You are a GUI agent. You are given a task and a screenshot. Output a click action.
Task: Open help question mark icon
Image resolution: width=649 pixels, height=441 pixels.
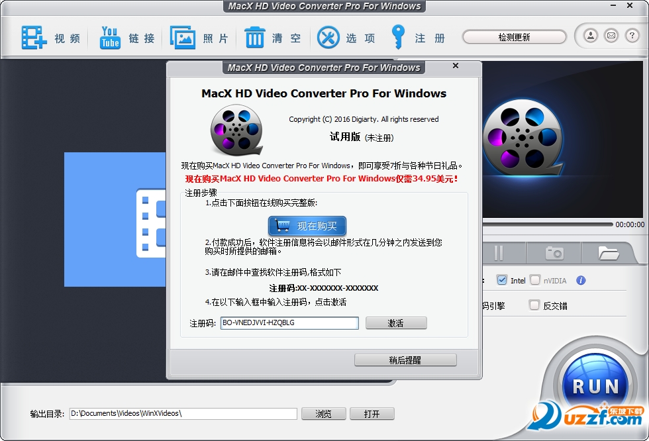[632, 36]
